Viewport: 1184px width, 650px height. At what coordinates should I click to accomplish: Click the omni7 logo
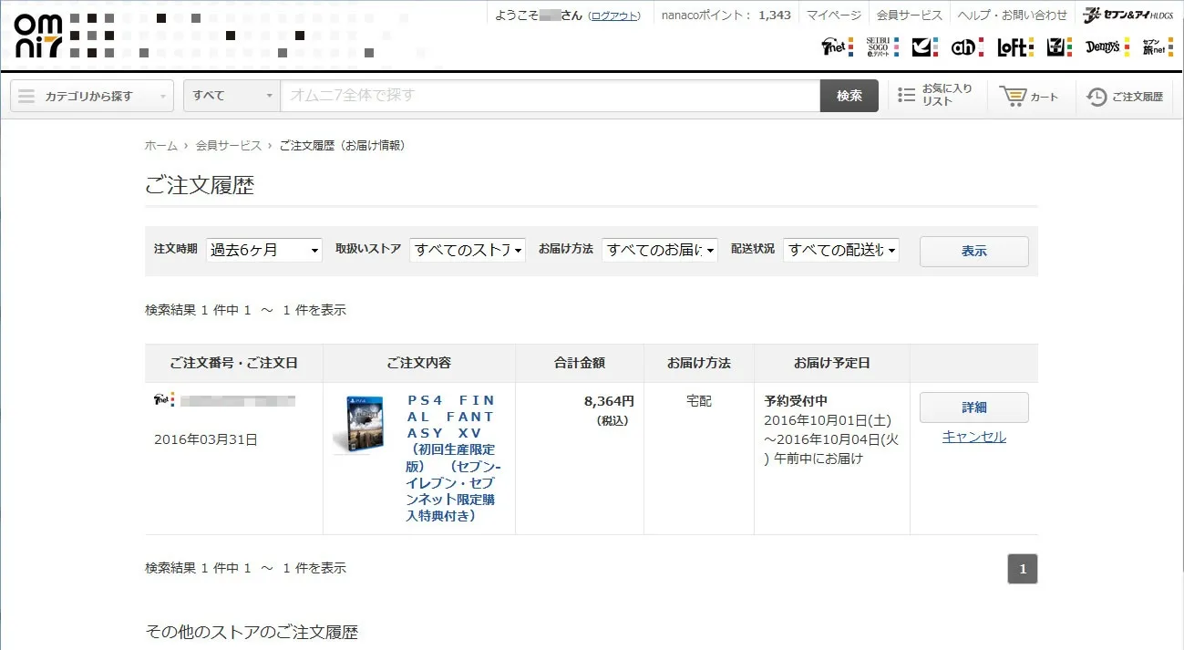pyautogui.click(x=38, y=36)
